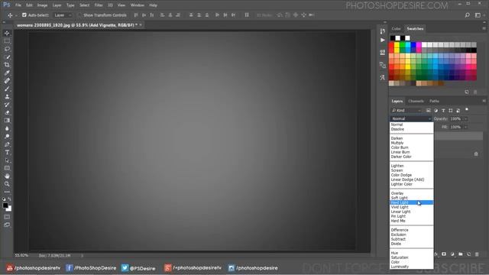Select the Horizontal Type tool

[7, 152]
